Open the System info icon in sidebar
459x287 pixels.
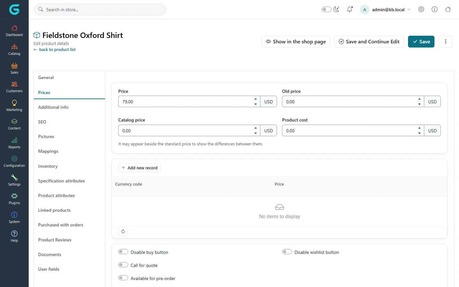click(x=14, y=215)
